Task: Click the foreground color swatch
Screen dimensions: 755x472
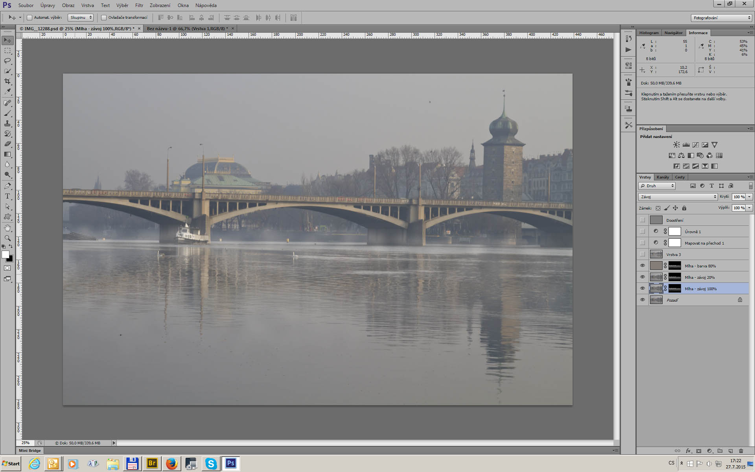Action: tap(6, 254)
